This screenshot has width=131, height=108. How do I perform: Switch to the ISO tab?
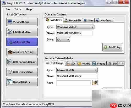pyautogui.click(x=70, y=64)
